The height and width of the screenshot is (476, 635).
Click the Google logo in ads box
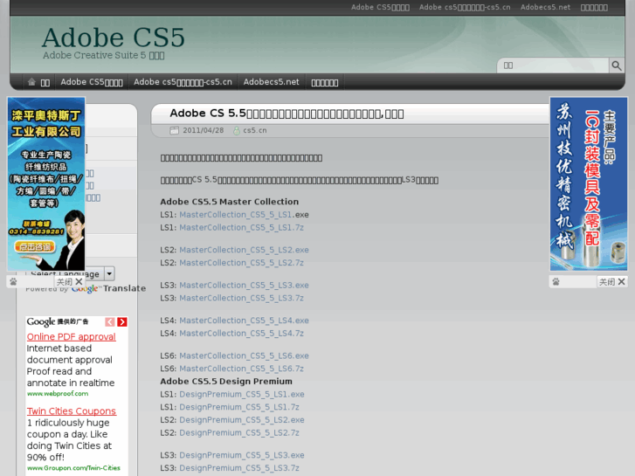pyautogui.click(x=40, y=322)
